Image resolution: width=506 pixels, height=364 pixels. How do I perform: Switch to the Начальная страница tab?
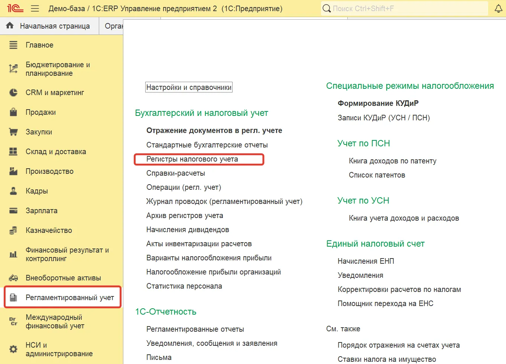click(50, 26)
